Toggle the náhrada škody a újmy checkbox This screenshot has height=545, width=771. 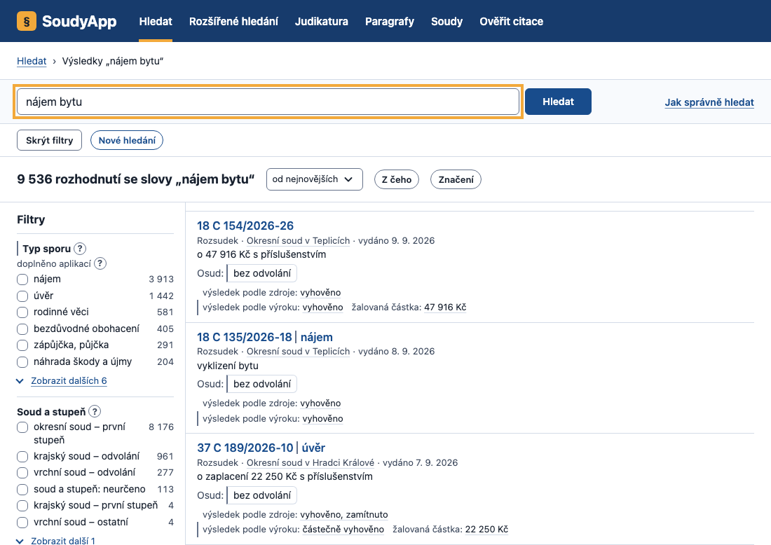[22, 362]
